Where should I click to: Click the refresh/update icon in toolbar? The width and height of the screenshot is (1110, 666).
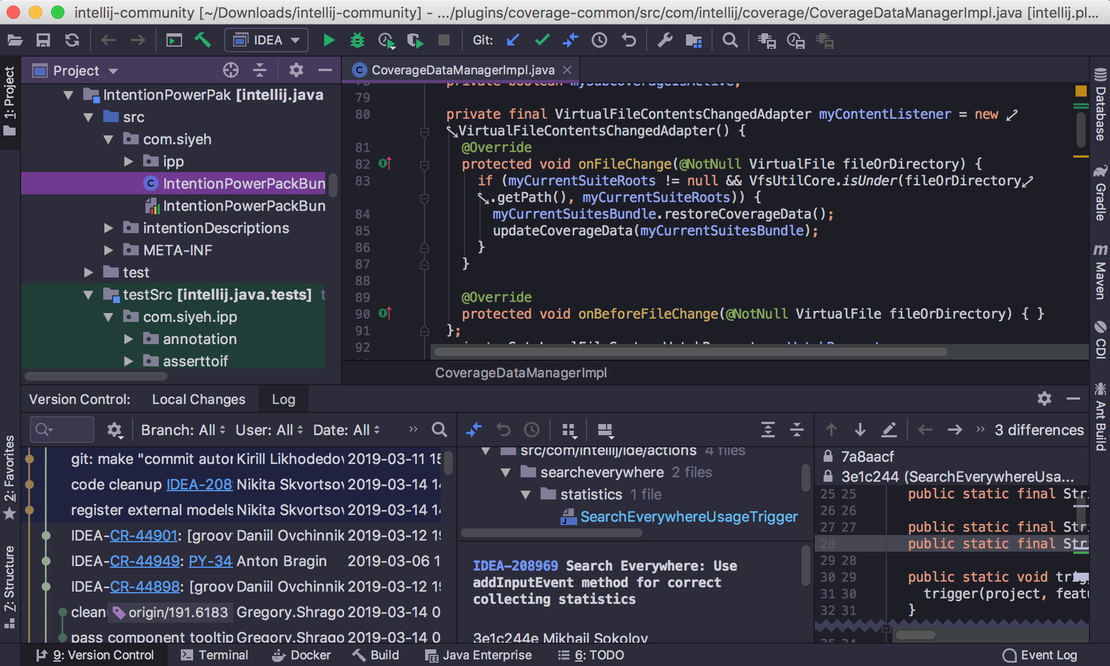(73, 42)
